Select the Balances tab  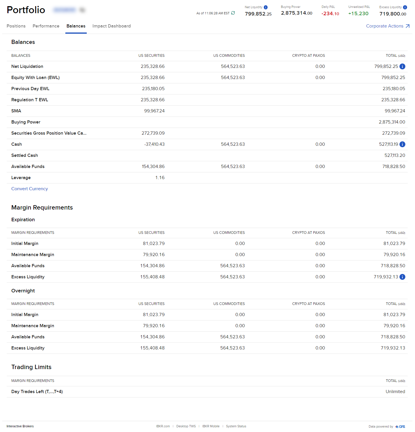point(76,26)
